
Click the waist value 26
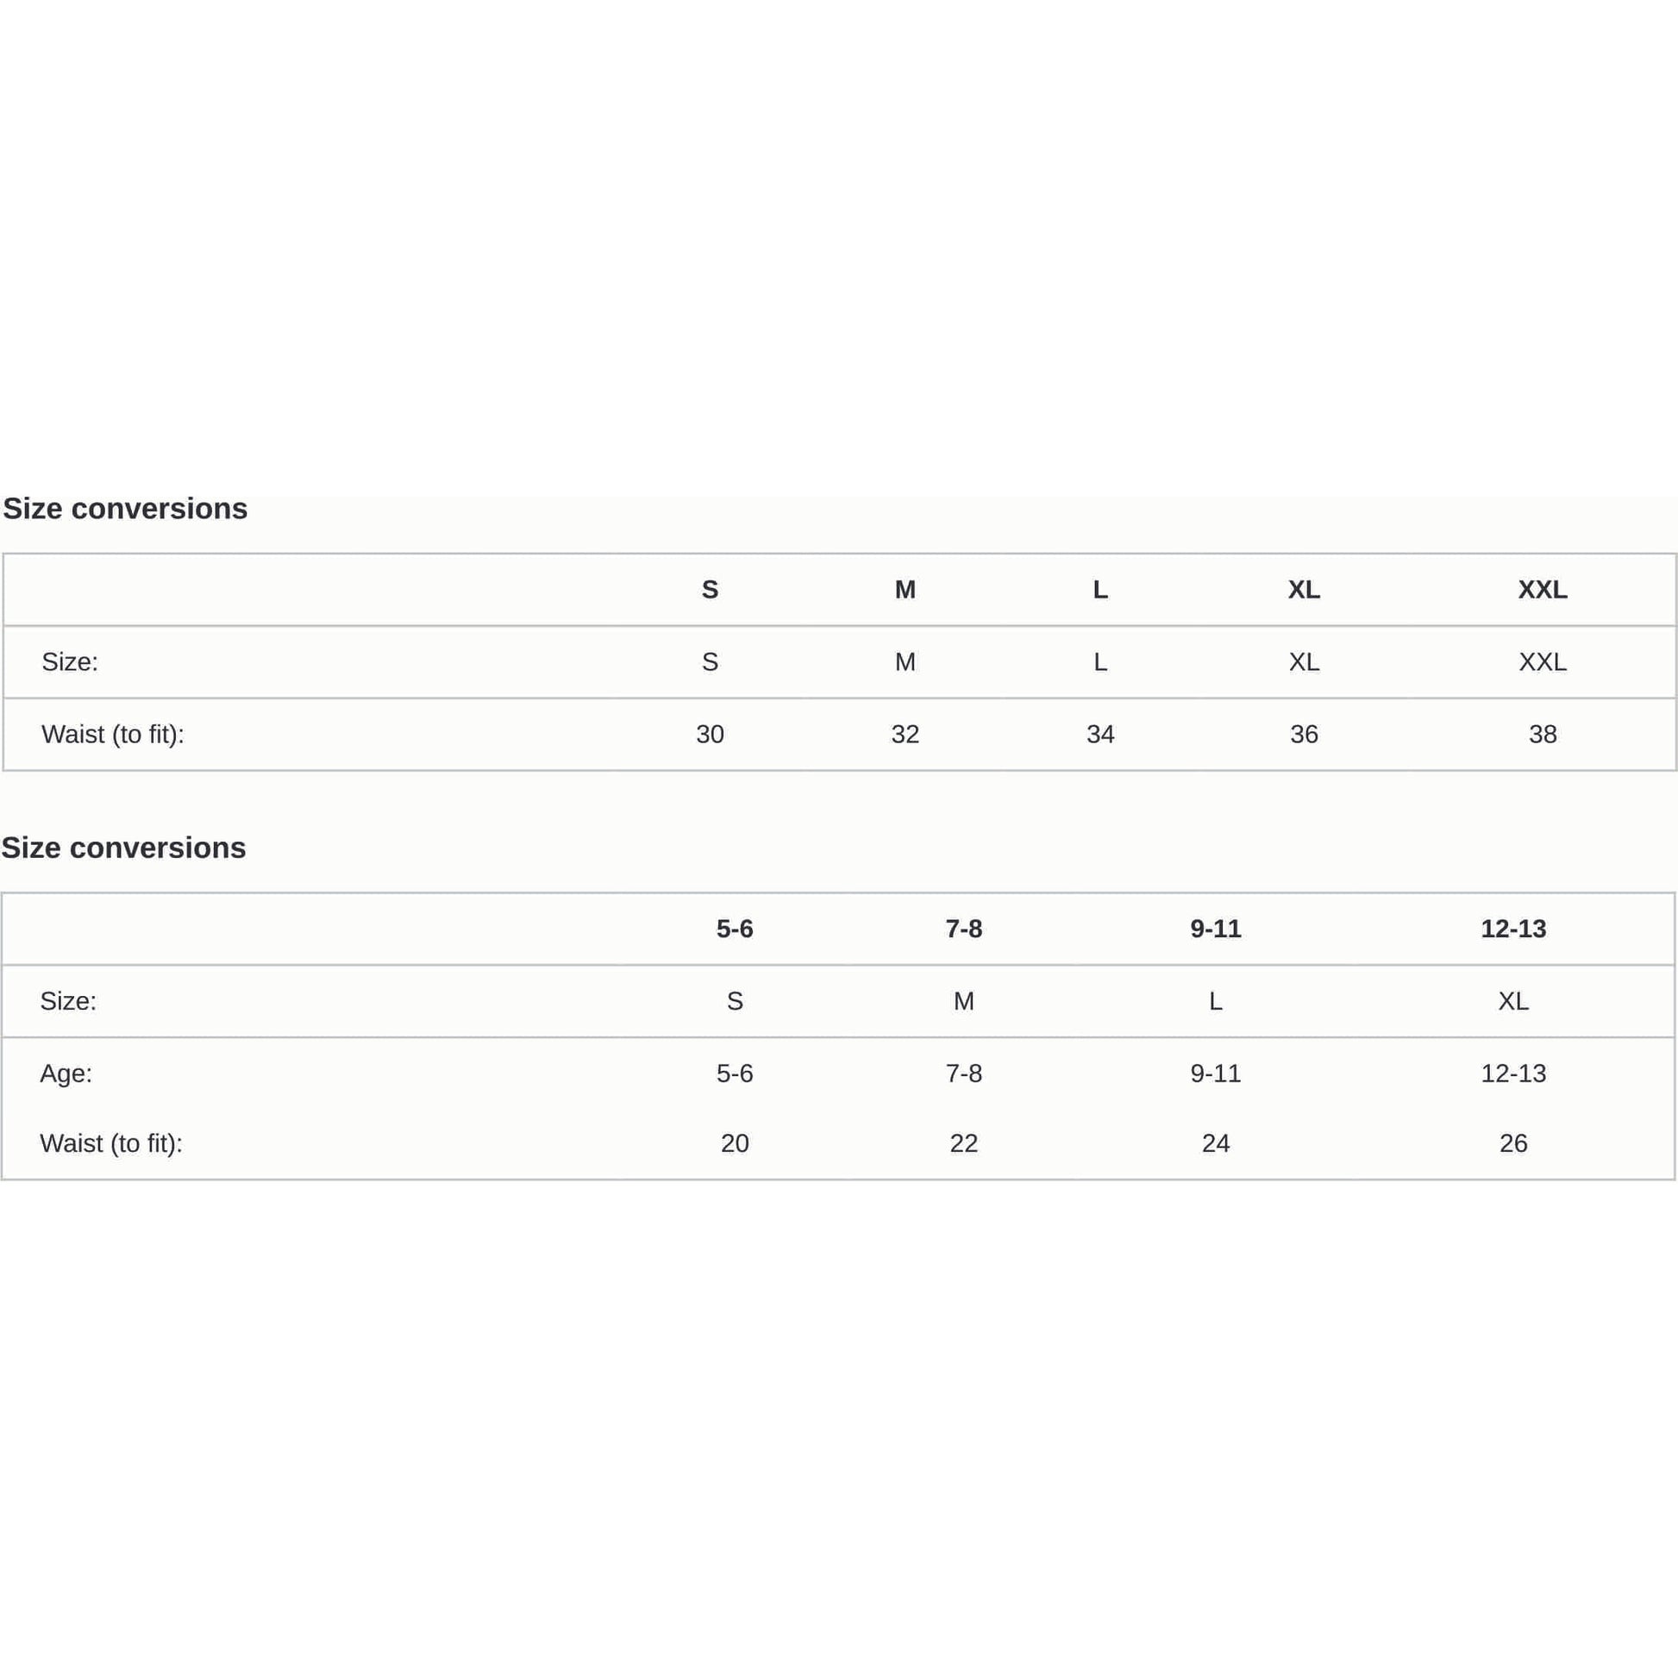(x=1513, y=1143)
